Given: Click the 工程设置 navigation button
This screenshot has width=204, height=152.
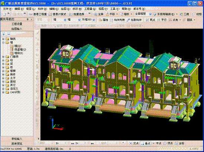Looking at the screenshot, I should pyautogui.click(x=17, y=24).
